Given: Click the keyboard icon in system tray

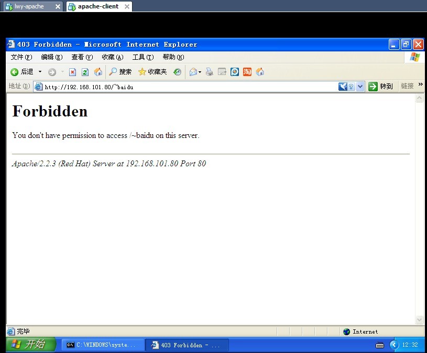Looking at the screenshot, I should (x=380, y=345).
